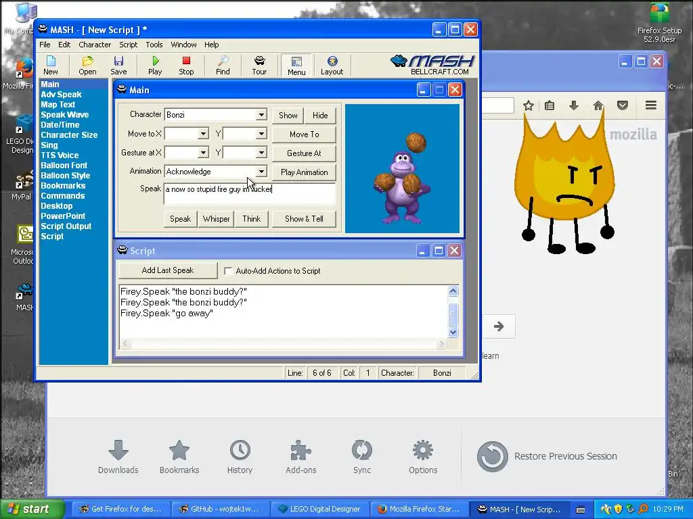This screenshot has width=693, height=519.
Task: Expand the Gesture at Y dropdown
Action: (261, 153)
